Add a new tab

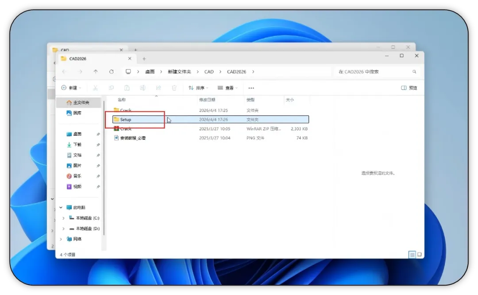click(144, 58)
